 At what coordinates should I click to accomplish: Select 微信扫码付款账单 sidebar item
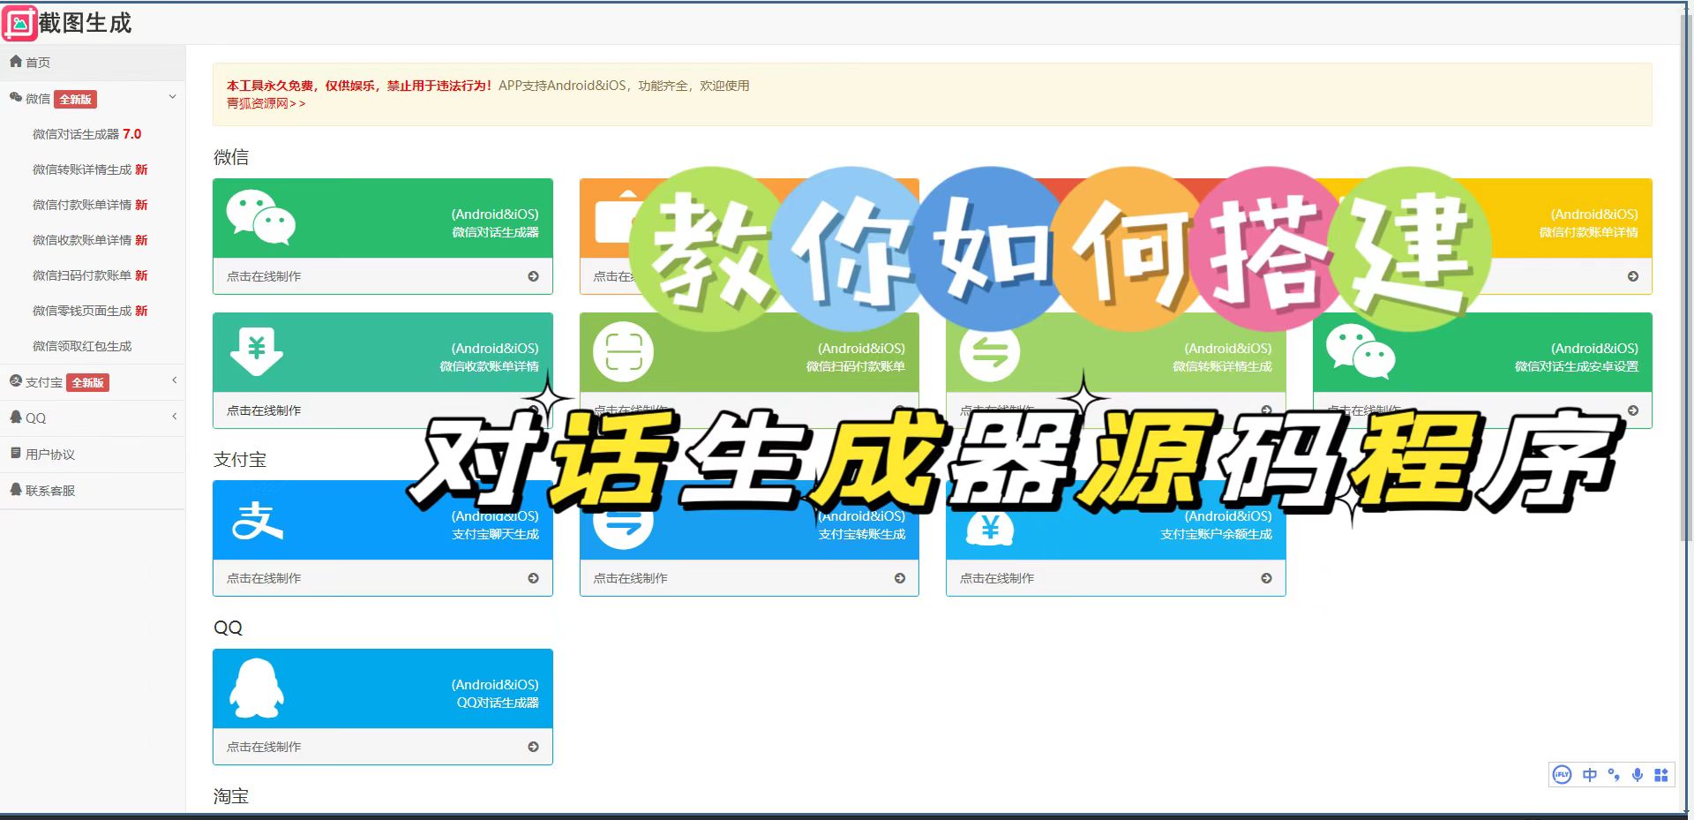click(x=90, y=275)
